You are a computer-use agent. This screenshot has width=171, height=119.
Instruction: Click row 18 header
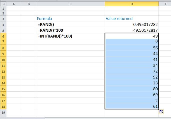click(3, 106)
